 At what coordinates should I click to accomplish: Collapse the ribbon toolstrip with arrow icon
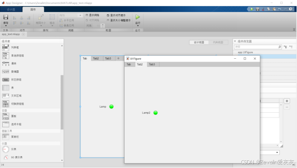pyautogui.click(x=294, y=30)
